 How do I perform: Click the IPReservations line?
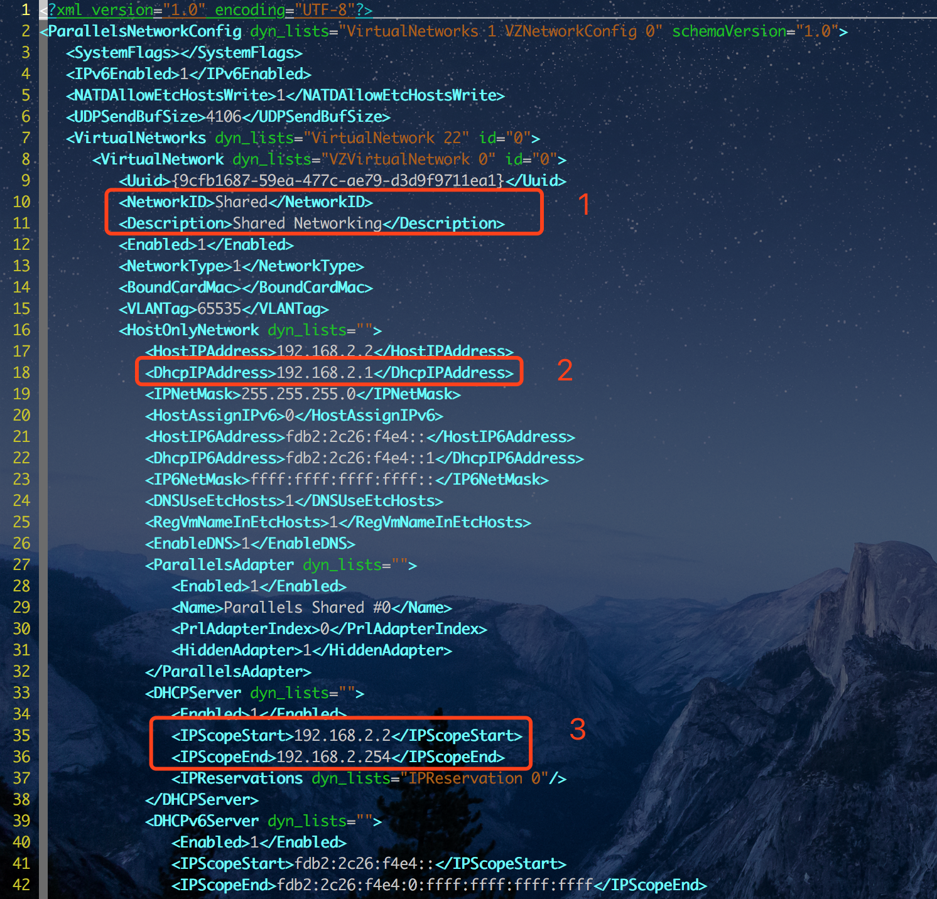coord(369,778)
